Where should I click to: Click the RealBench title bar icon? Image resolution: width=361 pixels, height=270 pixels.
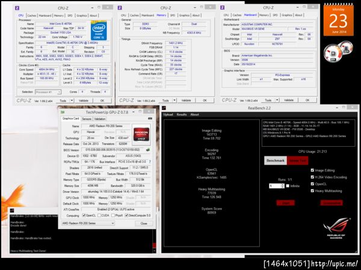coord(164,108)
